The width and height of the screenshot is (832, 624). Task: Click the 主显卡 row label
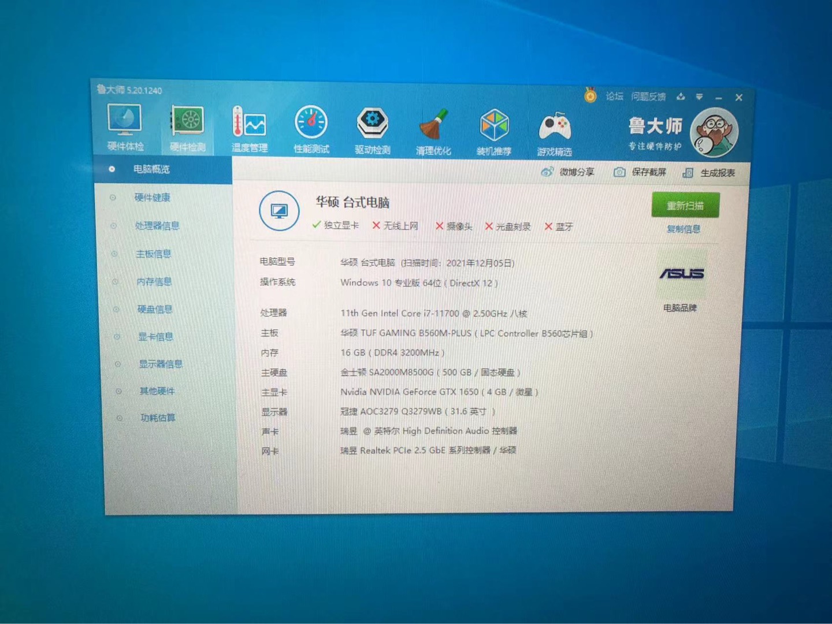pos(274,392)
